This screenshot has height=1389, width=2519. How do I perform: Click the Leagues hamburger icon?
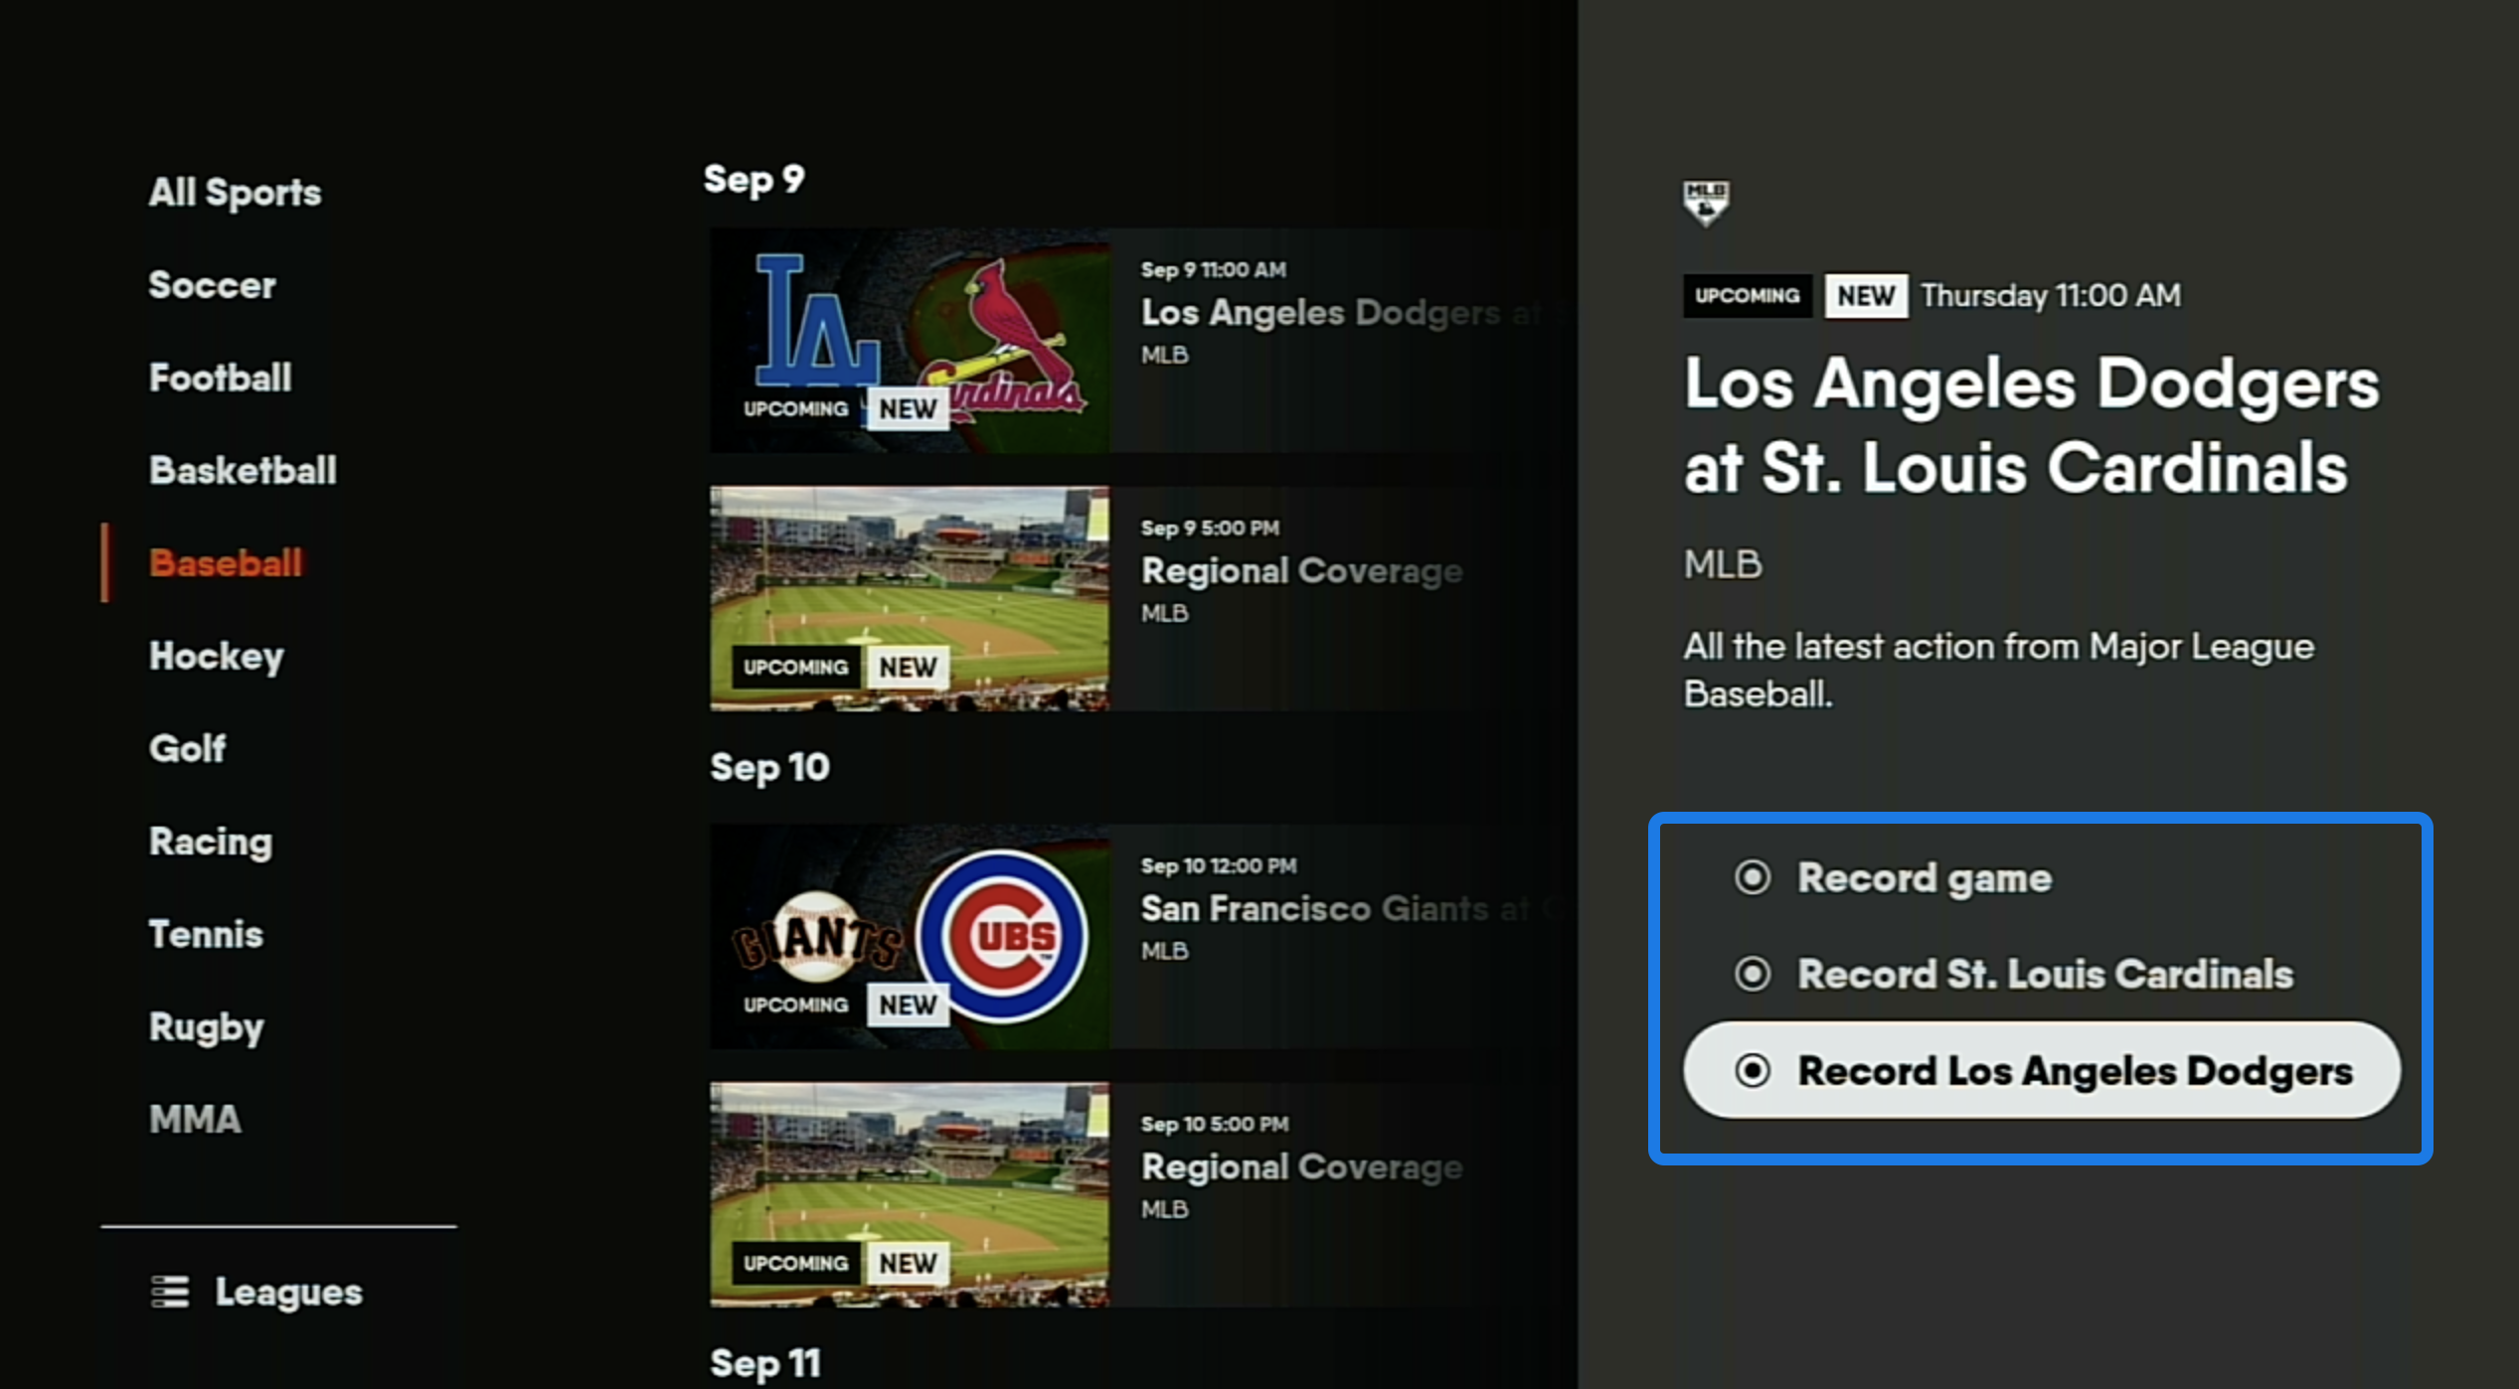click(x=171, y=1291)
